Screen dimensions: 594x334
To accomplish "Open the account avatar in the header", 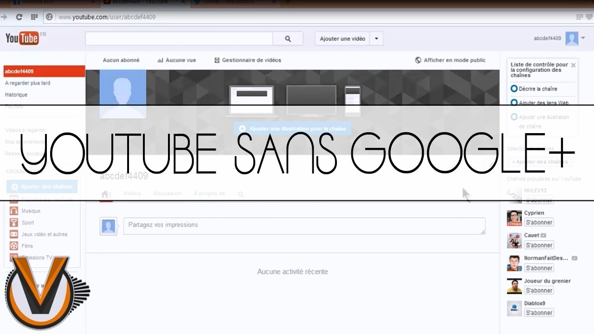I will pos(572,39).
